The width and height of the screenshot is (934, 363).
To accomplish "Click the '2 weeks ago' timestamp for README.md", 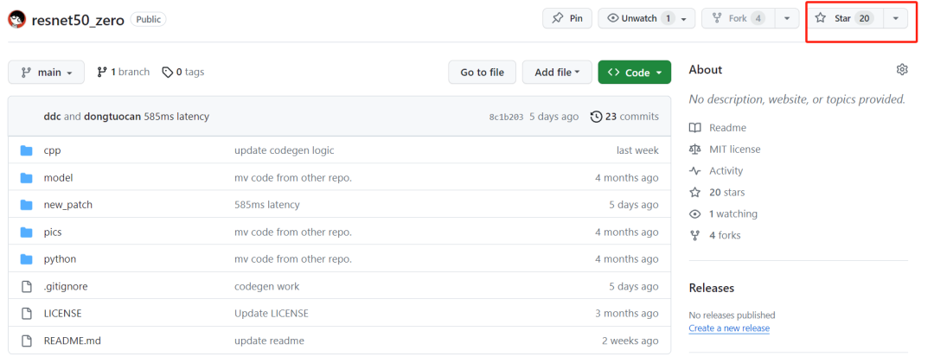I will tap(630, 341).
